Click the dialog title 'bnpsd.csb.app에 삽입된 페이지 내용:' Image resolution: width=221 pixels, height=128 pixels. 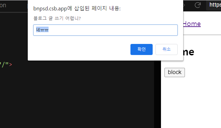point(77,8)
